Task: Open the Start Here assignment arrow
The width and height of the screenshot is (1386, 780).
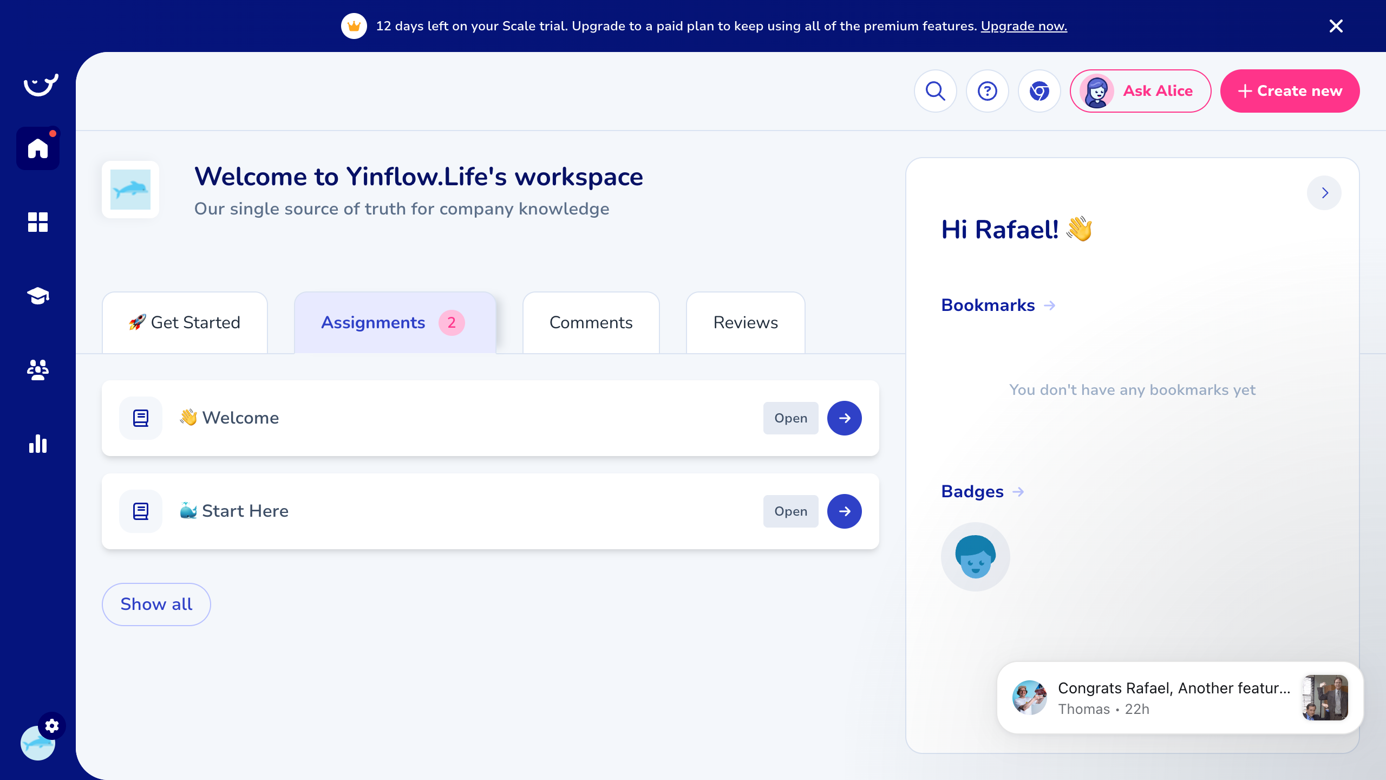Action: (x=844, y=511)
